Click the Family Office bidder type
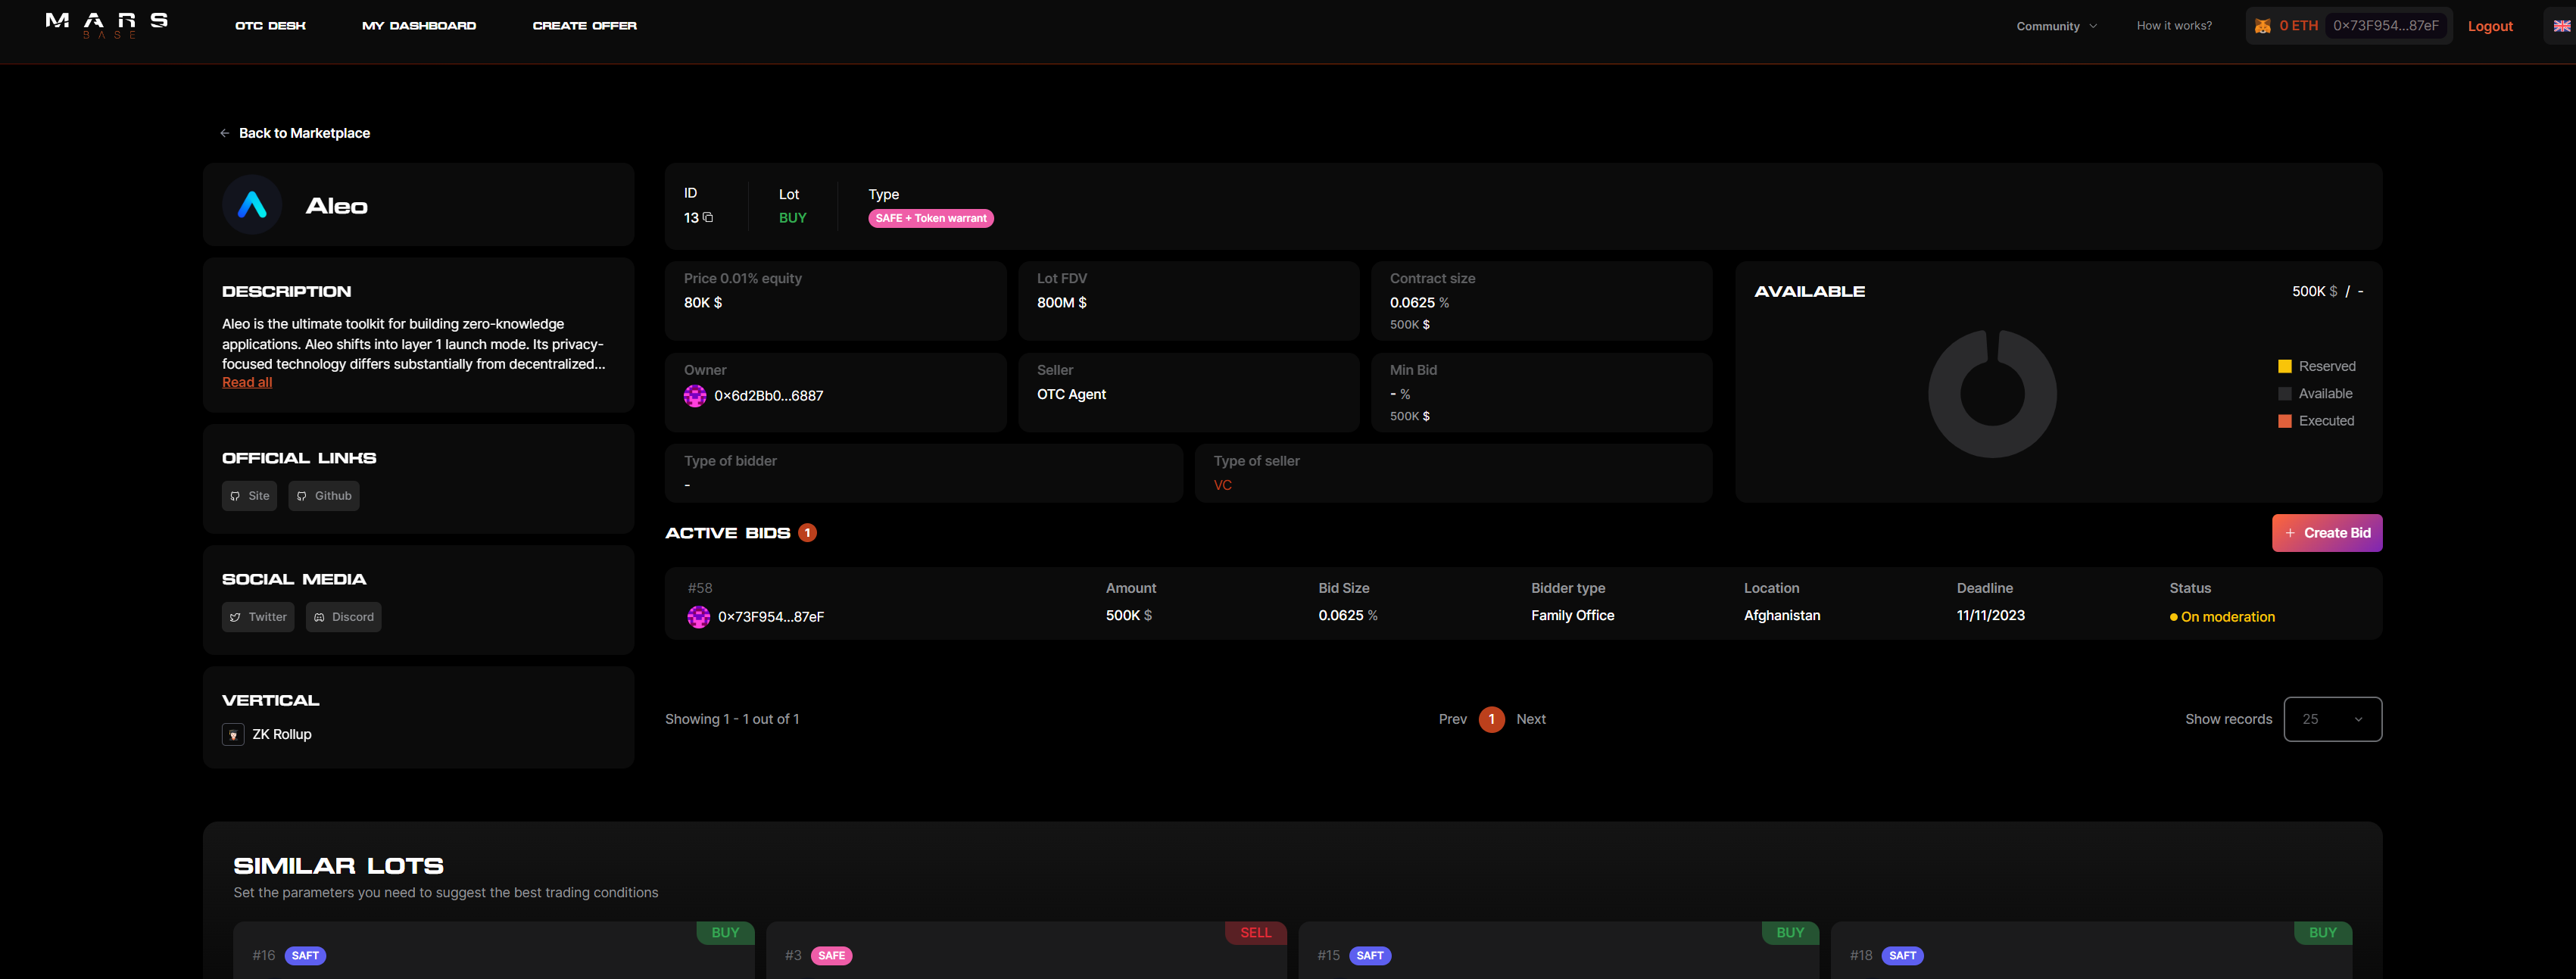Viewport: 2576px width, 979px height. pos(1572,616)
